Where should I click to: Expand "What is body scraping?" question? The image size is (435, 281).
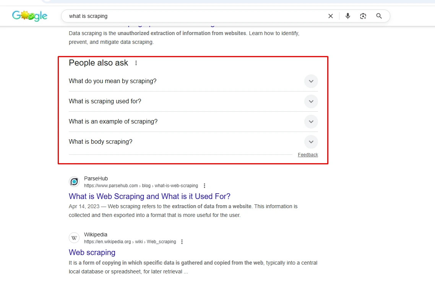pos(193,142)
